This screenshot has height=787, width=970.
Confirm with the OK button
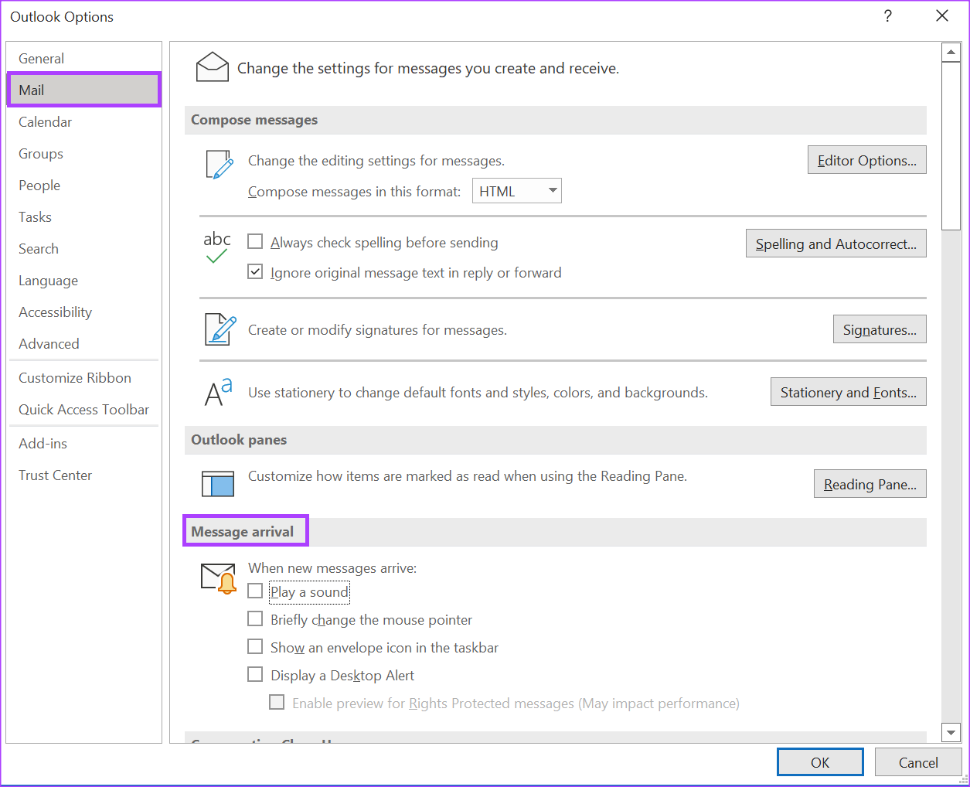coord(820,762)
